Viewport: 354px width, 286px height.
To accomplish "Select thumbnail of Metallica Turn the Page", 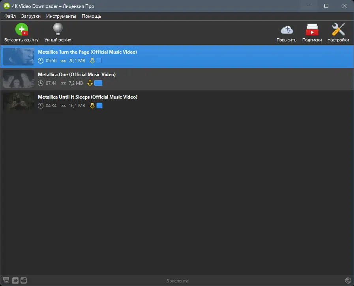I will [19, 57].
